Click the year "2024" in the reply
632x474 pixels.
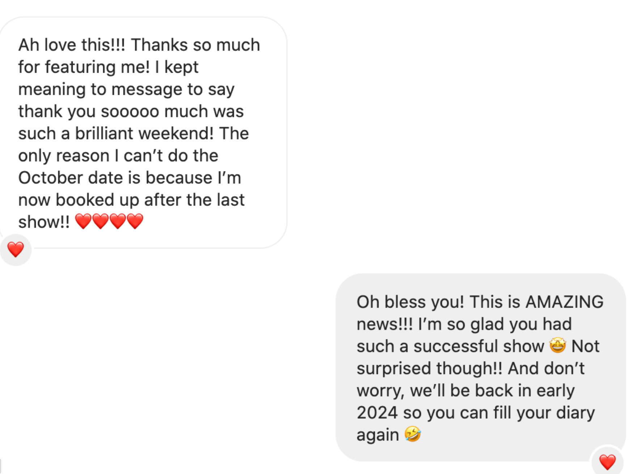pyautogui.click(x=377, y=412)
